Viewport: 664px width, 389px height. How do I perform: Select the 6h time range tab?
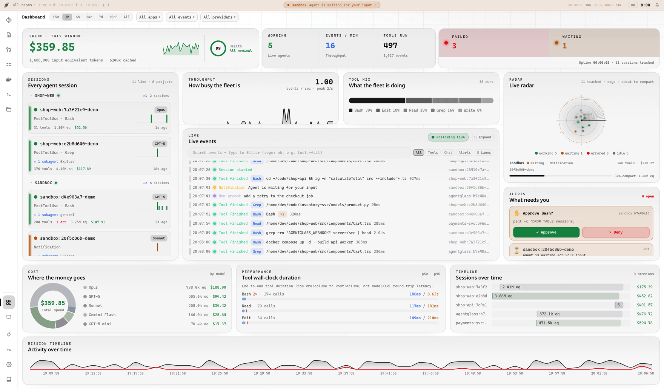click(x=78, y=17)
